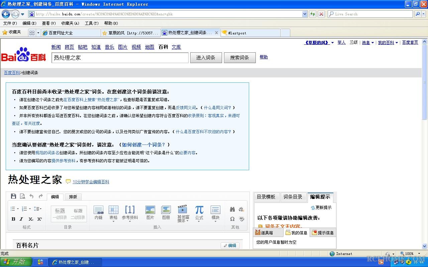Insert an internal link (内链)
This screenshot has height=267, width=428.
(99, 213)
